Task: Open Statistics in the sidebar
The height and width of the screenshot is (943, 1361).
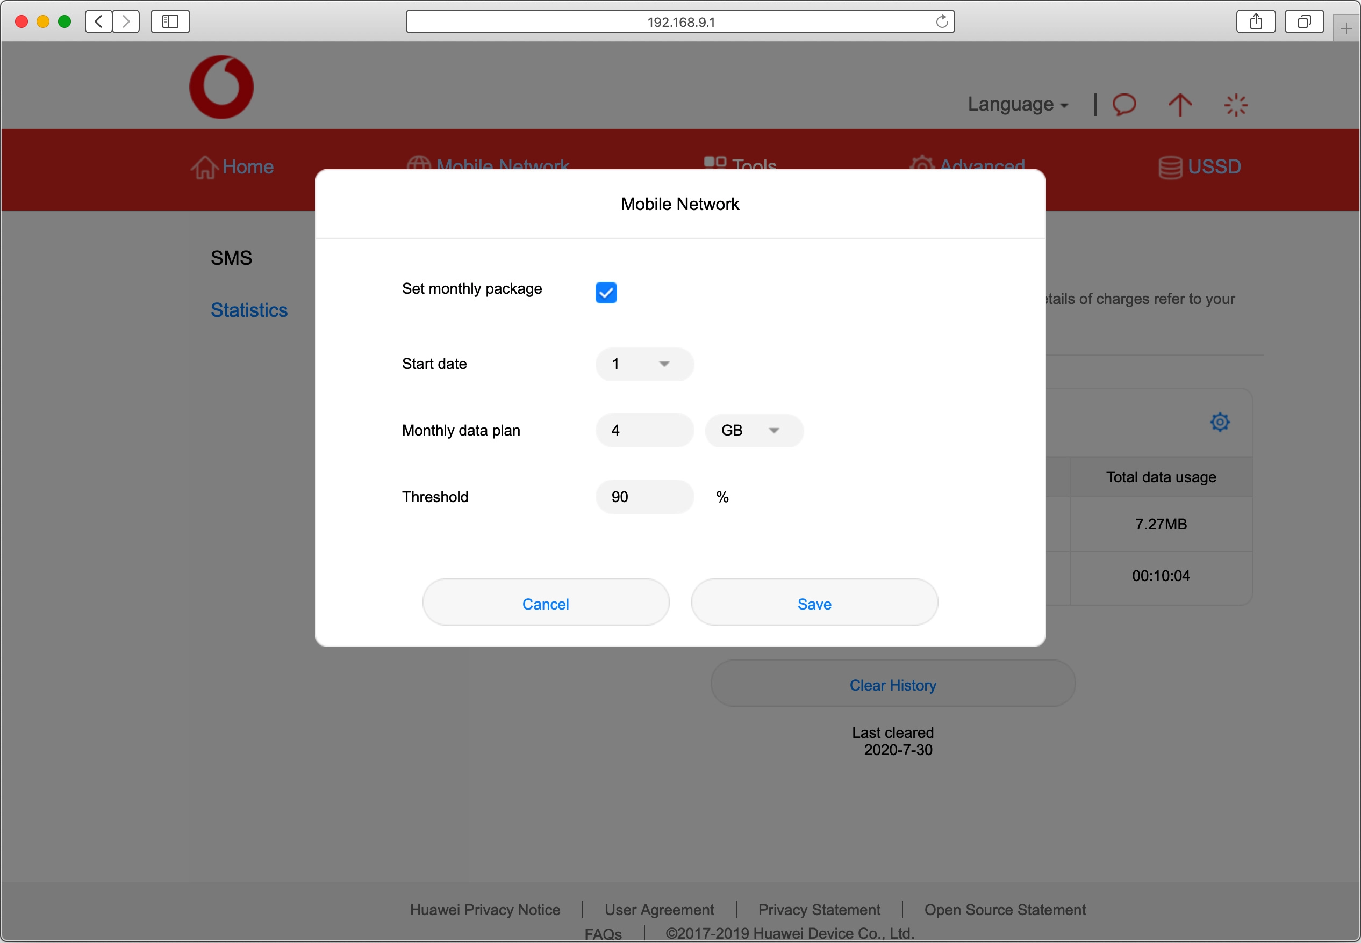Action: tap(249, 310)
